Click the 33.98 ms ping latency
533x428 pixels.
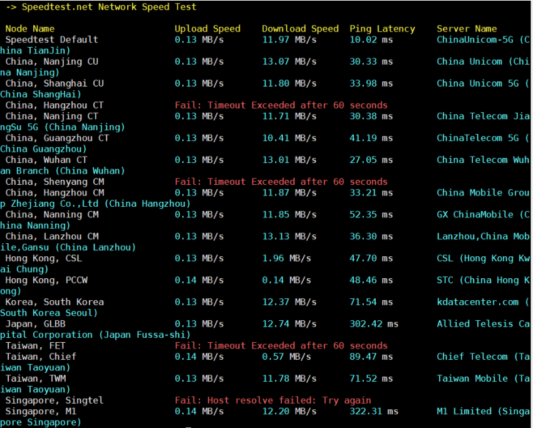point(371,83)
